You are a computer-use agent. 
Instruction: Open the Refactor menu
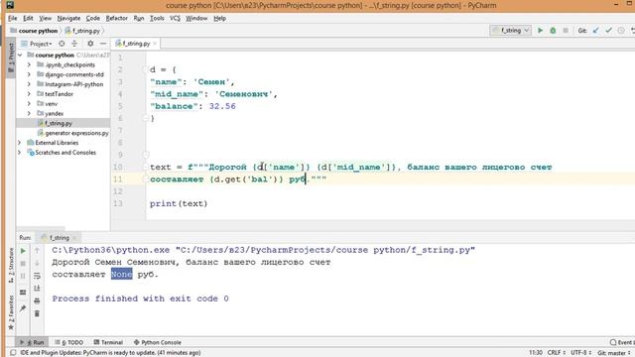point(117,18)
